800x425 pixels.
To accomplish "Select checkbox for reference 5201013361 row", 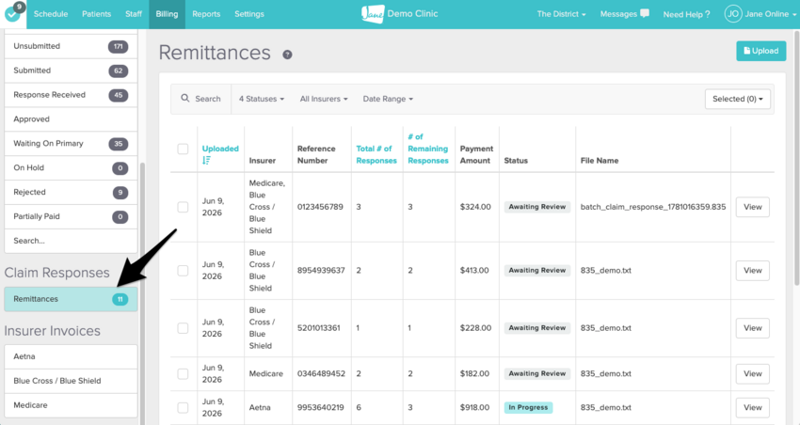I will [183, 328].
